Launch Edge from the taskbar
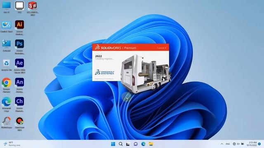The image size is (264, 148). (143, 144)
